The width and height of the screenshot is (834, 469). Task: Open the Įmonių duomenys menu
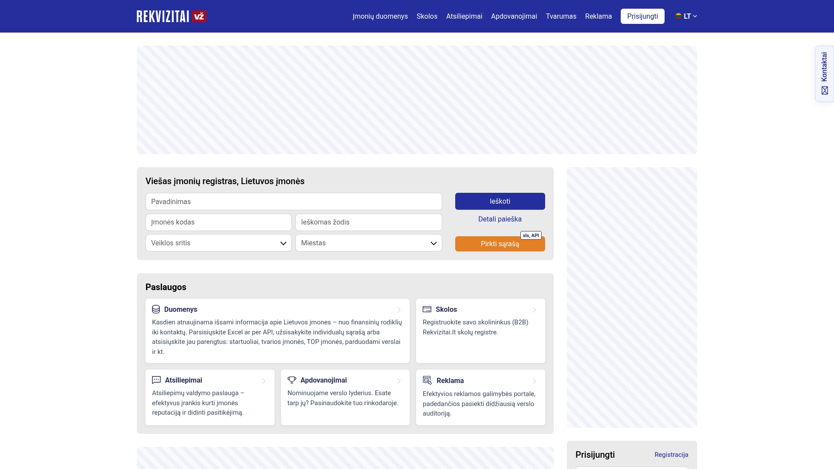(x=380, y=16)
